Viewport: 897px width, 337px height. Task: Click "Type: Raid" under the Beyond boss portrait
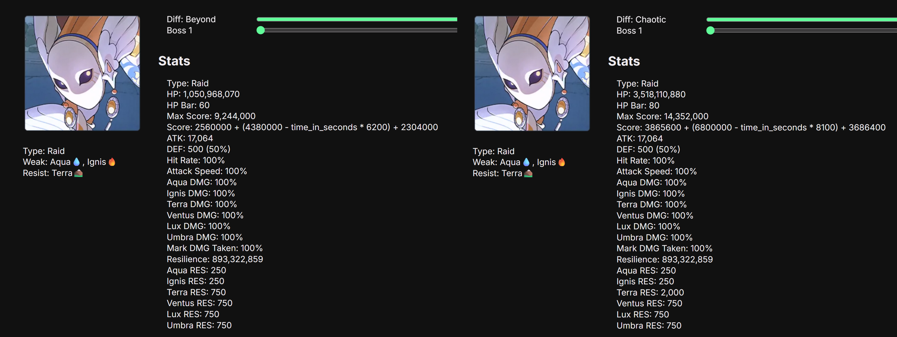pos(44,151)
